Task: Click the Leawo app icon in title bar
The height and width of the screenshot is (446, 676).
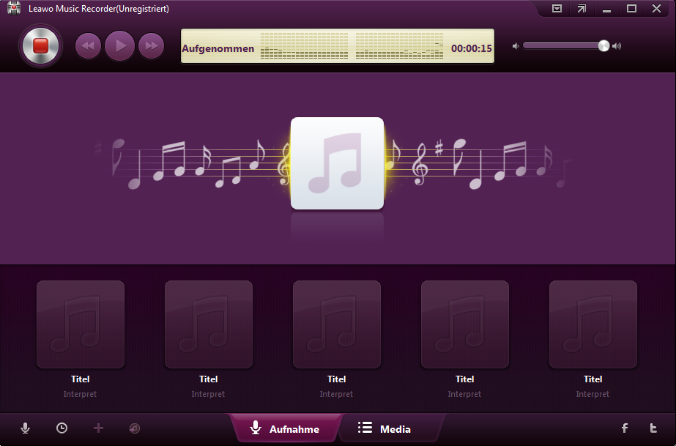Action: pyautogui.click(x=14, y=8)
